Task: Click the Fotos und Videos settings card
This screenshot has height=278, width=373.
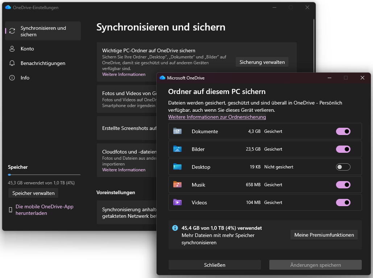Action: tap(127, 99)
